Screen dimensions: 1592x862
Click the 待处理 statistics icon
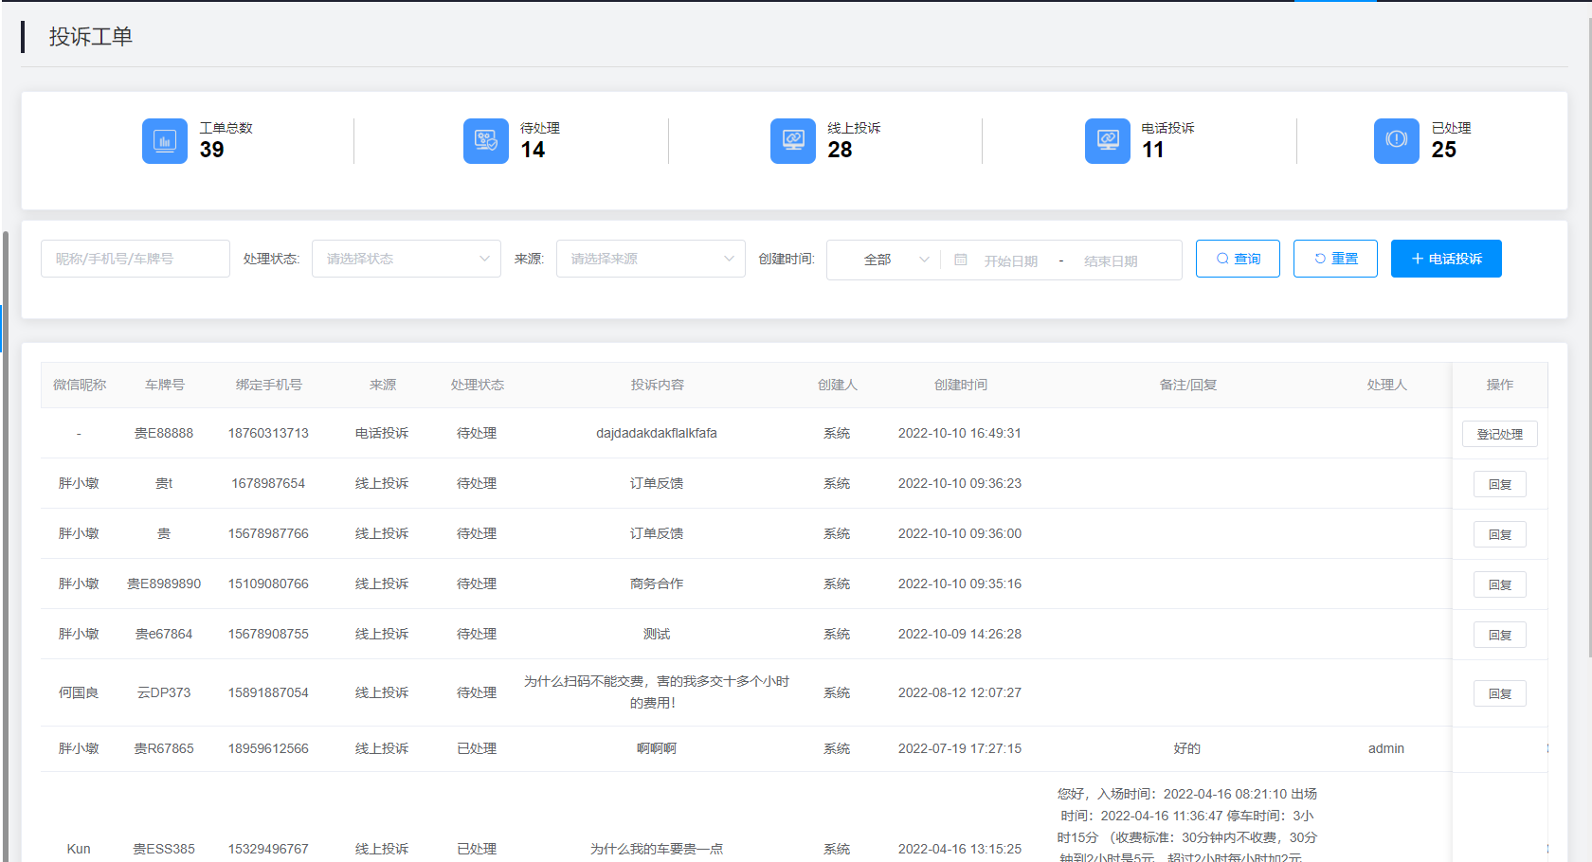coord(485,141)
